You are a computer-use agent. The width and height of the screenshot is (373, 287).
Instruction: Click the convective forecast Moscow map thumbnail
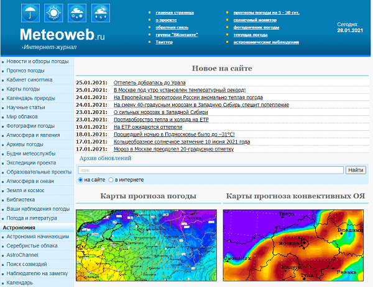pos(293,245)
